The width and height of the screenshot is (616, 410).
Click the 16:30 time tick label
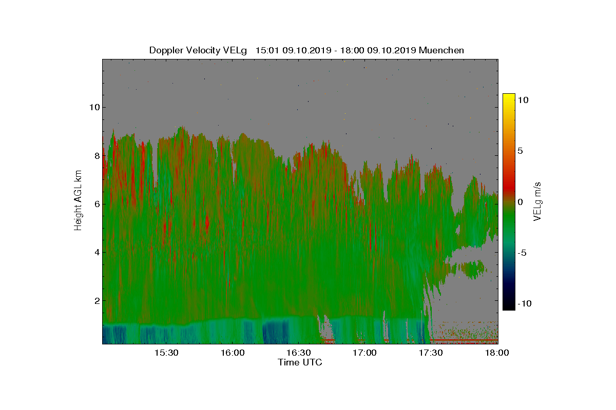(x=299, y=353)
